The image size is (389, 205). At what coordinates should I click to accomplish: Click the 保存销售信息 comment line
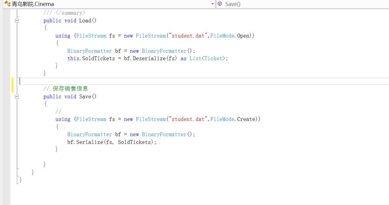tap(70, 89)
